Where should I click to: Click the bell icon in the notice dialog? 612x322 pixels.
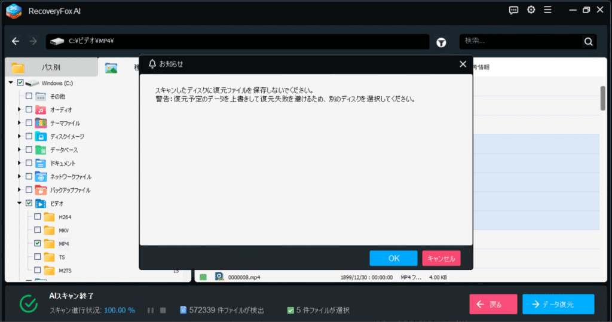[152, 63]
